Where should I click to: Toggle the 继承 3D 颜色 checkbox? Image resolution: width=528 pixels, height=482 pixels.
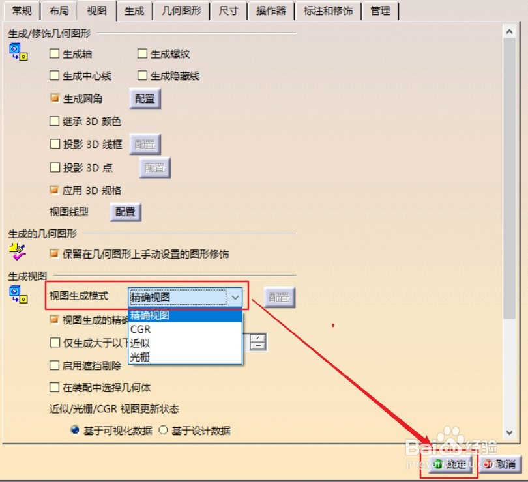pos(54,121)
